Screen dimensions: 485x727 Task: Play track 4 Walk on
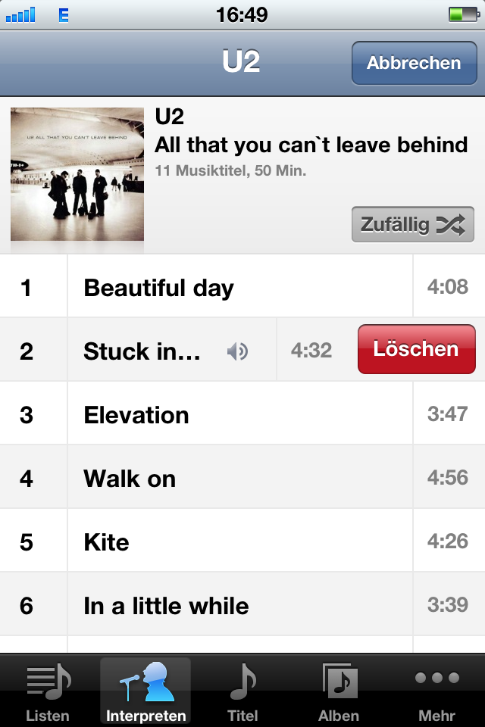[x=242, y=477]
